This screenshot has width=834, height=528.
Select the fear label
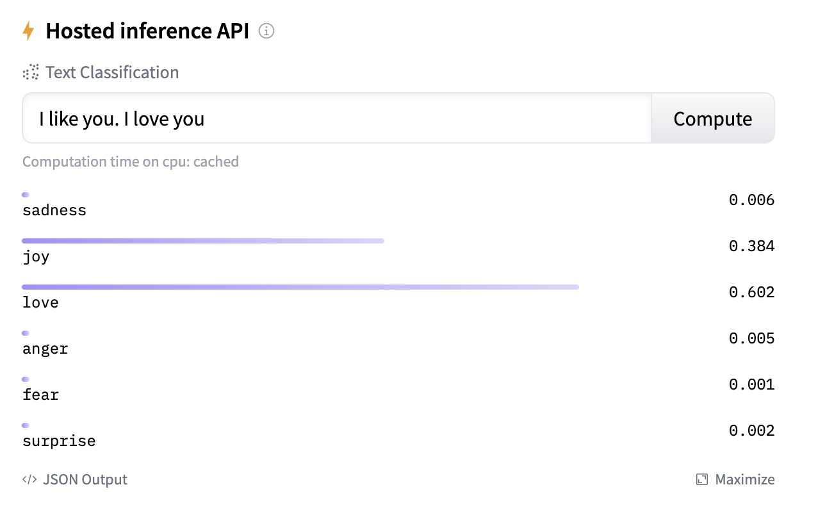click(x=40, y=395)
